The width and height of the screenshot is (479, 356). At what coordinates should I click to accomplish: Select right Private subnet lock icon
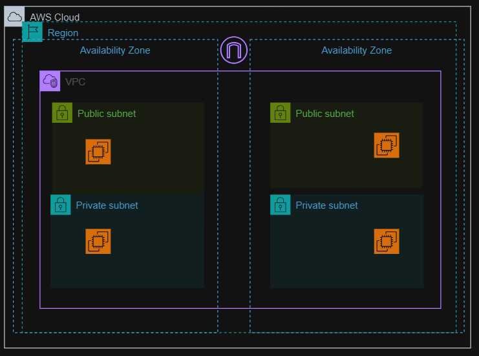click(x=281, y=205)
